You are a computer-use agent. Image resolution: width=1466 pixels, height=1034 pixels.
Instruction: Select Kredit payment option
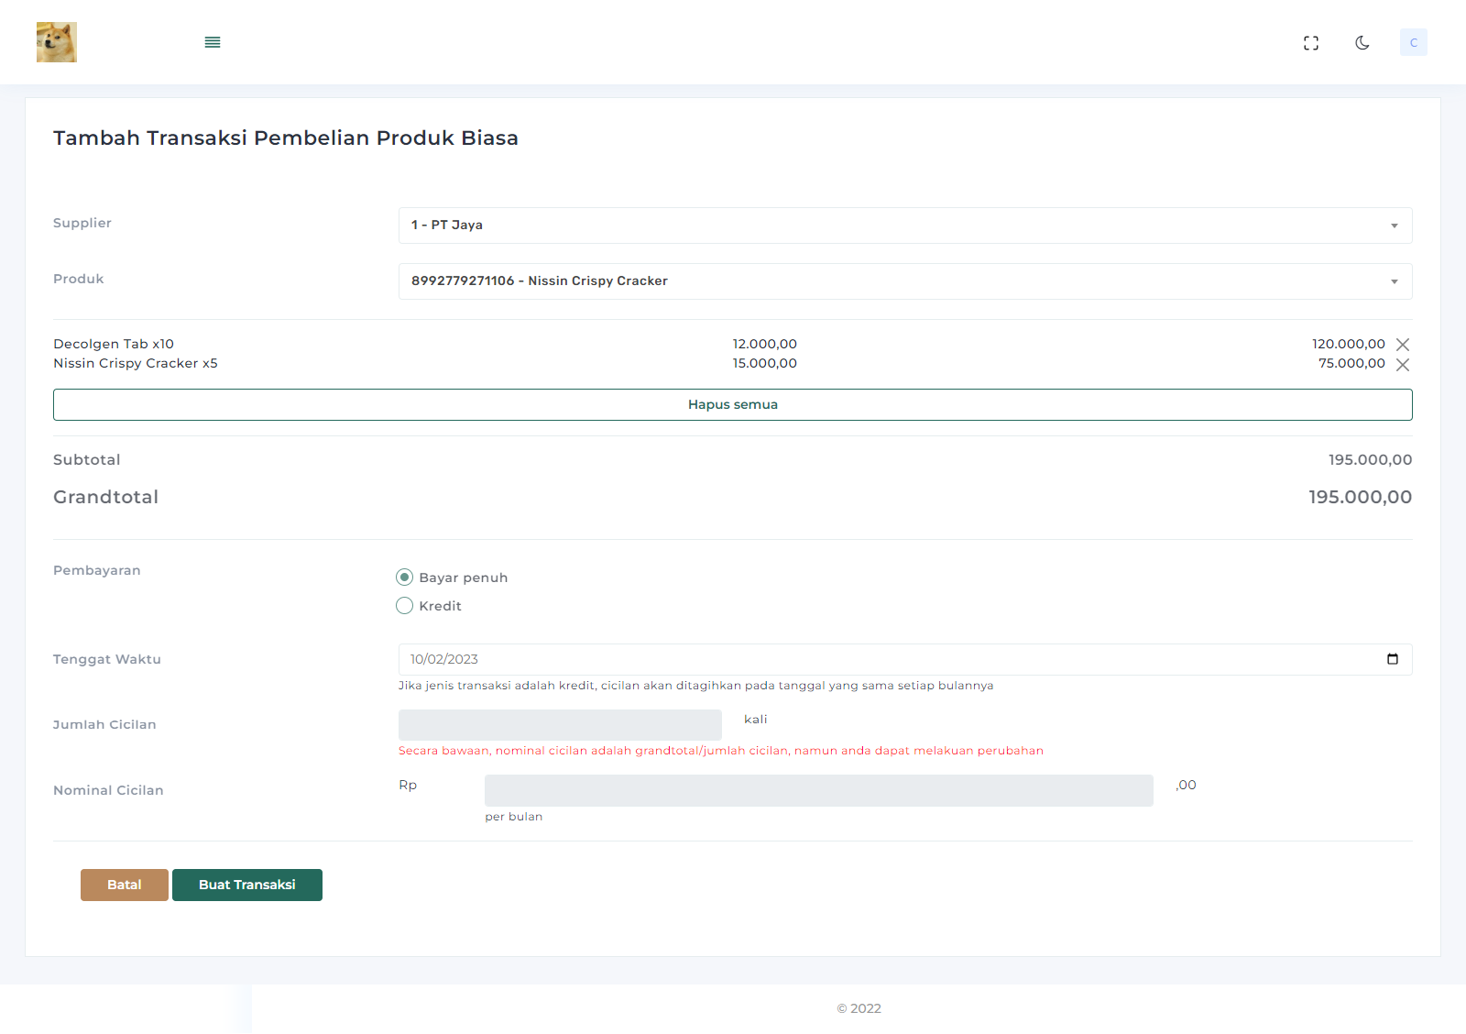[404, 606]
